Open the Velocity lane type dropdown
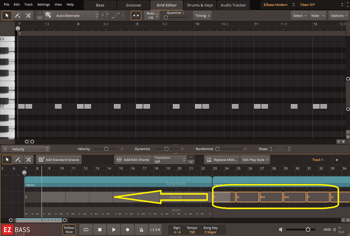 (30, 149)
